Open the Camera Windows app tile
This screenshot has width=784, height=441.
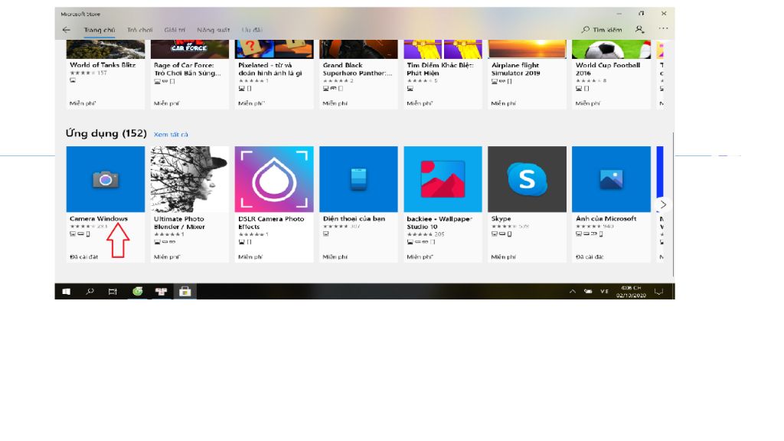click(x=106, y=204)
